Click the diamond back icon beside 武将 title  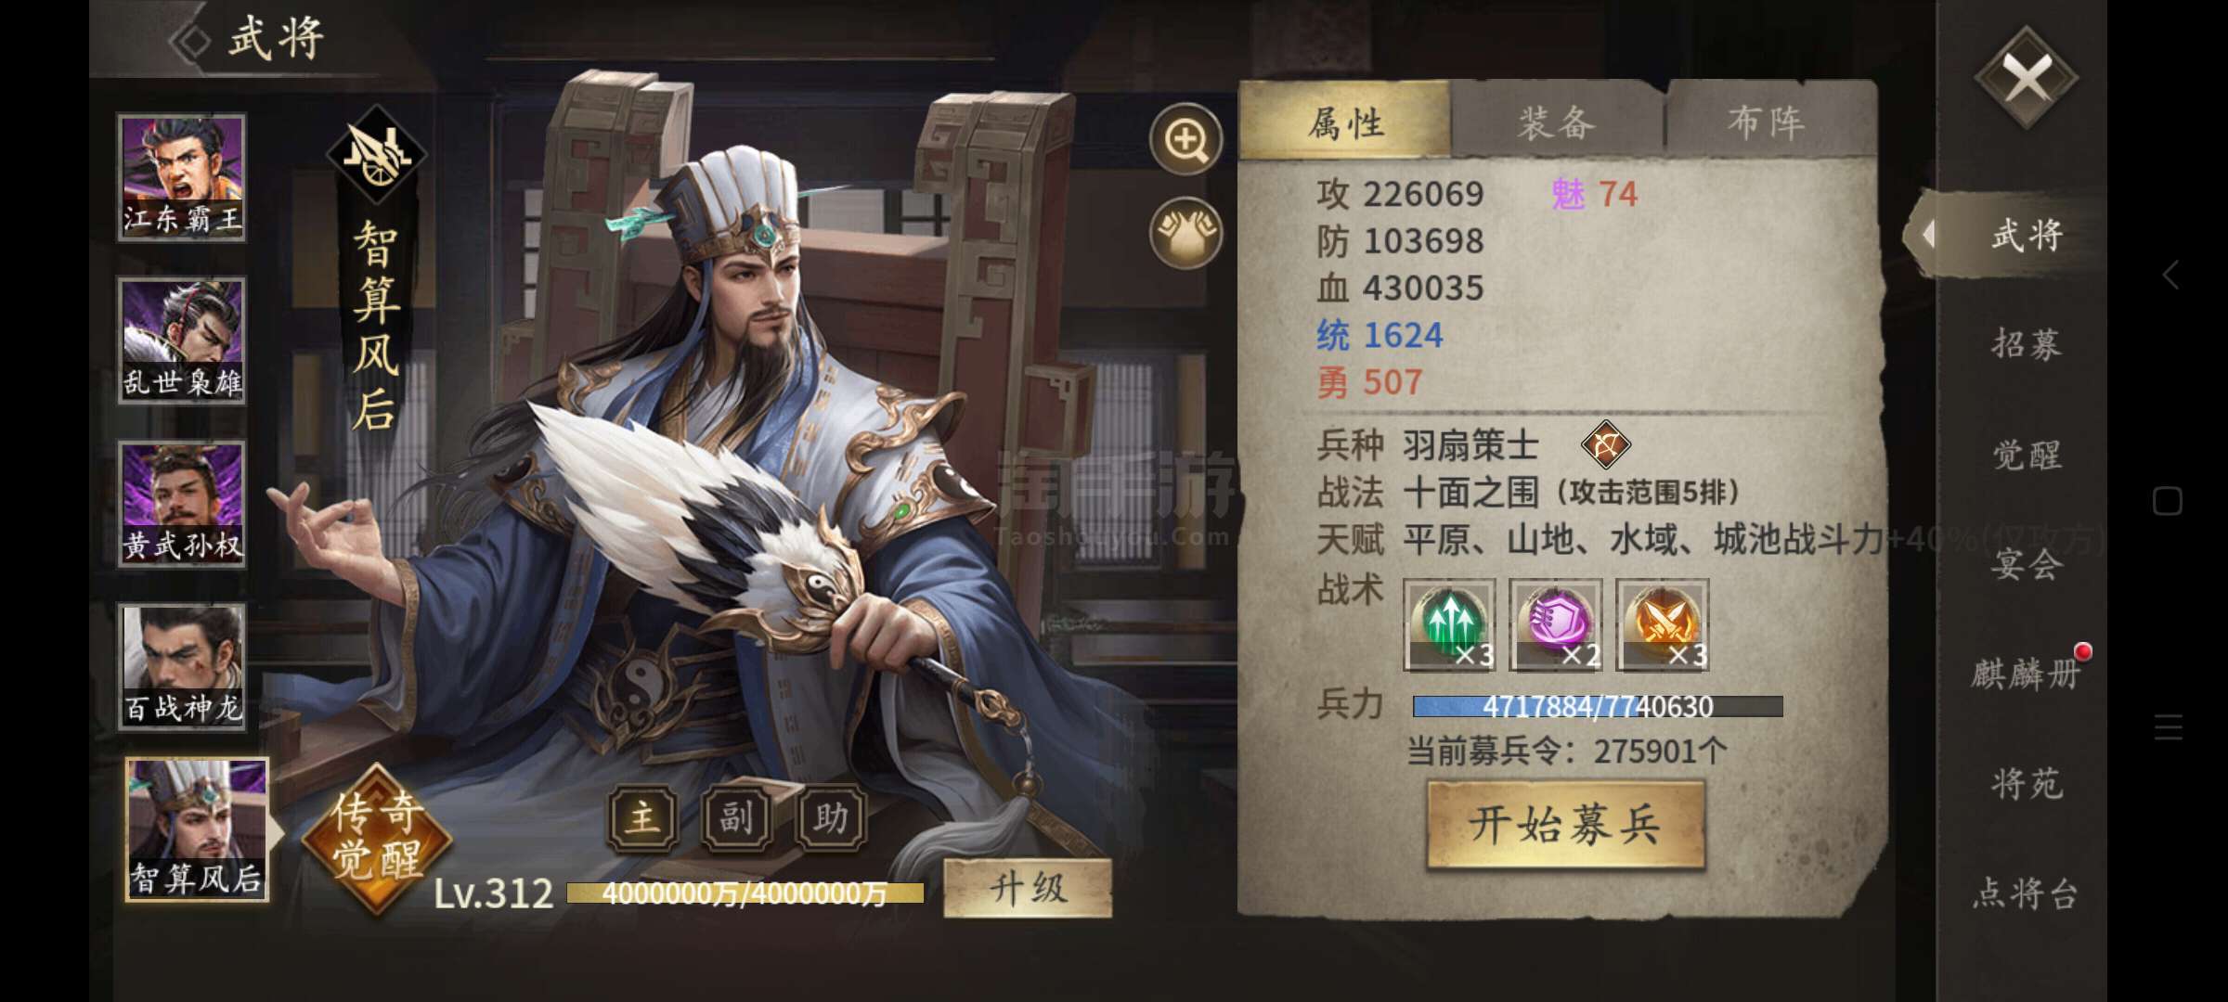pos(193,41)
